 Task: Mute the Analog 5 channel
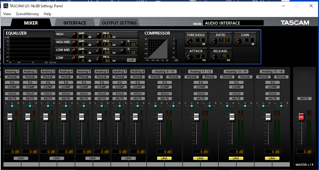(84, 98)
